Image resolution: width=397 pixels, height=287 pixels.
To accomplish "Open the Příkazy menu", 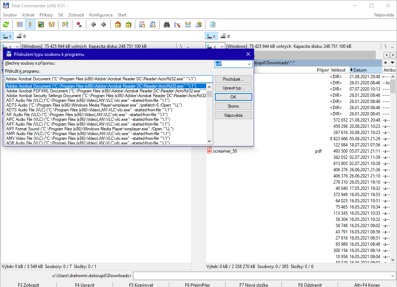I will pos(46,15).
